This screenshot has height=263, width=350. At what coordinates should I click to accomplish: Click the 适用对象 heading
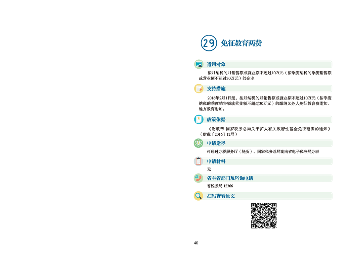point(216,64)
